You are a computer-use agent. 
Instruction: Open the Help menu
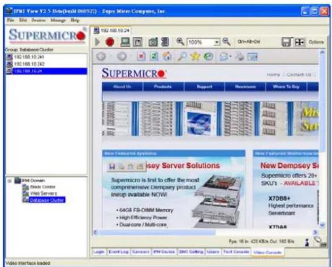tap(75, 20)
